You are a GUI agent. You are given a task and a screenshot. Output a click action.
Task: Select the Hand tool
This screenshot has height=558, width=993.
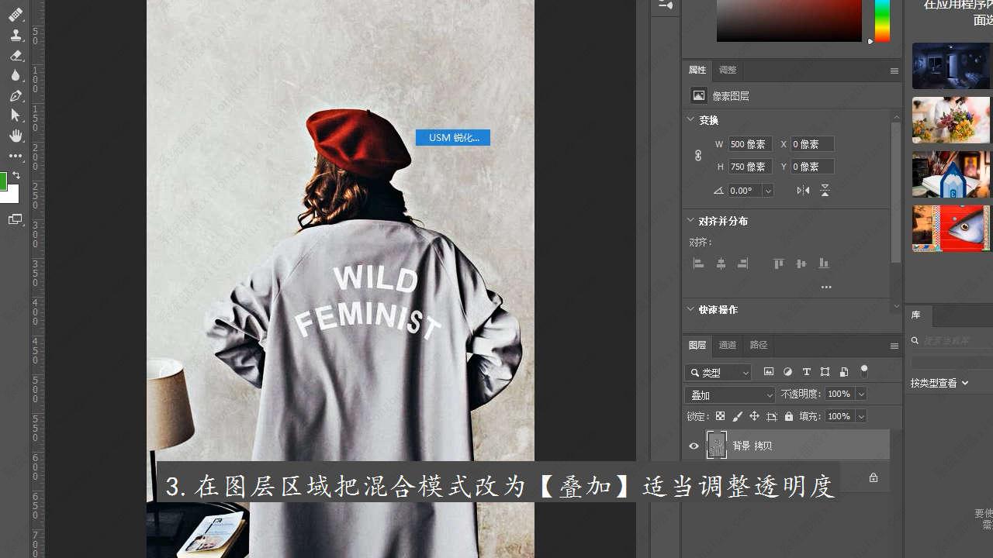16,136
